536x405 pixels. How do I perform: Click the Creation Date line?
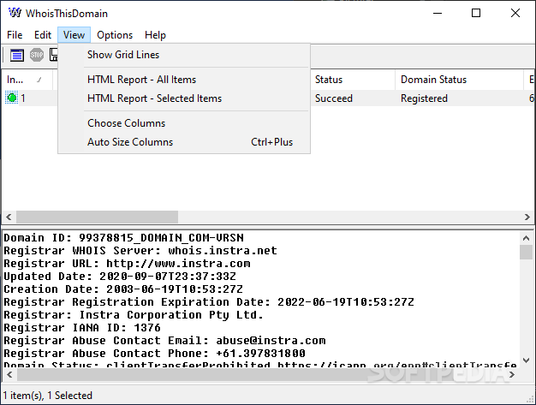coord(123,289)
